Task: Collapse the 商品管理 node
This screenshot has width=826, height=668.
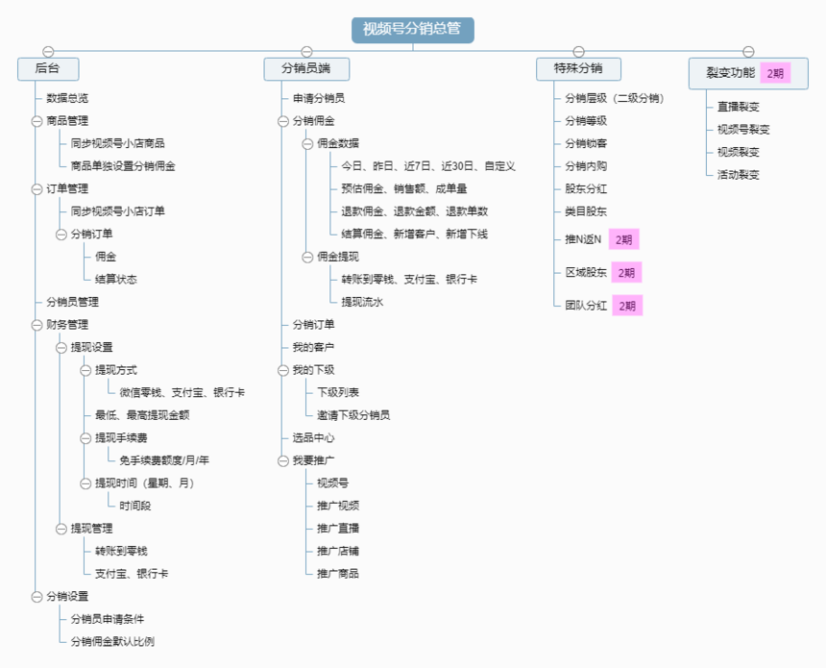Action: (36, 121)
